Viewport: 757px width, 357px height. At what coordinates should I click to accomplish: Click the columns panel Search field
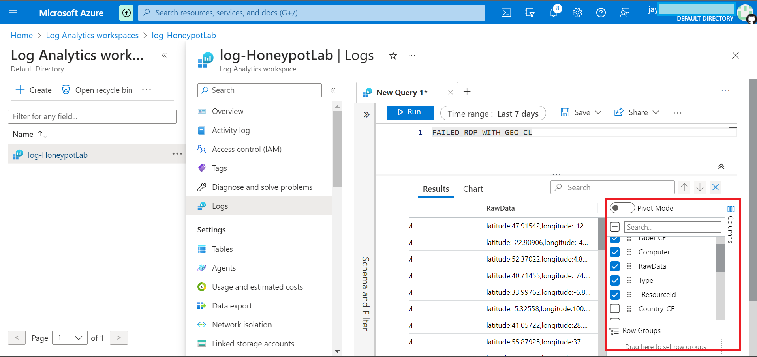click(672, 227)
